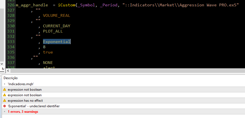Click line number 333 in the gutter
This screenshot has width=245, height=118.
pos(11,42)
